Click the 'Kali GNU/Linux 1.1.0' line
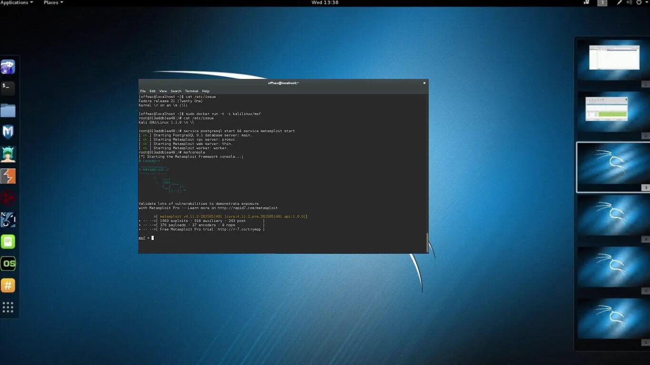This screenshot has height=365, width=650. (x=167, y=122)
